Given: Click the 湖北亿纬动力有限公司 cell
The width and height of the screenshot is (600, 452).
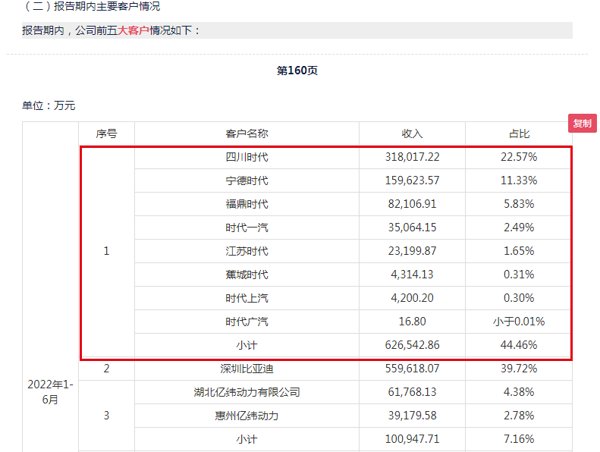Looking at the screenshot, I should pos(247,392).
